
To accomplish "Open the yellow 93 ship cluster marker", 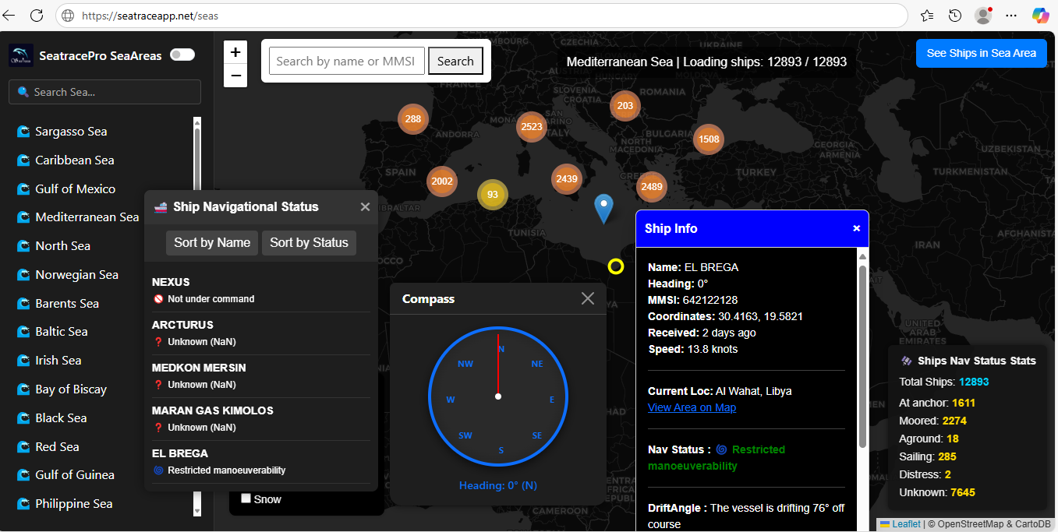I will point(493,195).
